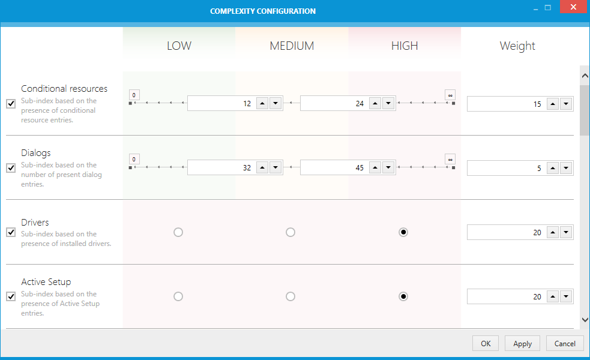Disable the Dialogs sub-index checkbox
The height and width of the screenshot is (360, 590).
tap(10, 167)
